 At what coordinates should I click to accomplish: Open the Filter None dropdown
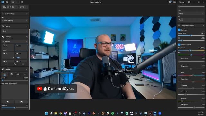tap(191, 13)
